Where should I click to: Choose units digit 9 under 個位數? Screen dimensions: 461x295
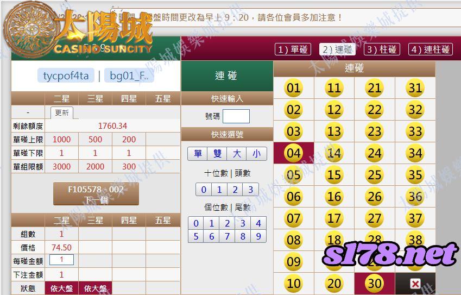click(258, 236)
